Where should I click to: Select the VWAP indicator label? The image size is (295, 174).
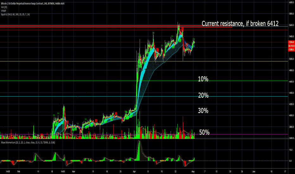pyautogui.click(x=3, y=11)
